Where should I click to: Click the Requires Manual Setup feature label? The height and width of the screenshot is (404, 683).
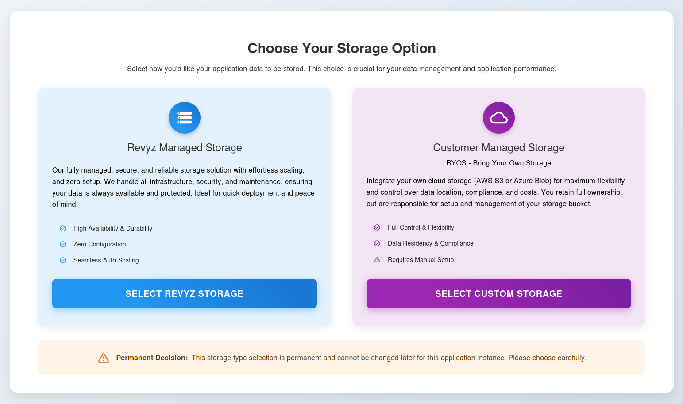pyautogui.click(x=421, y=260)
